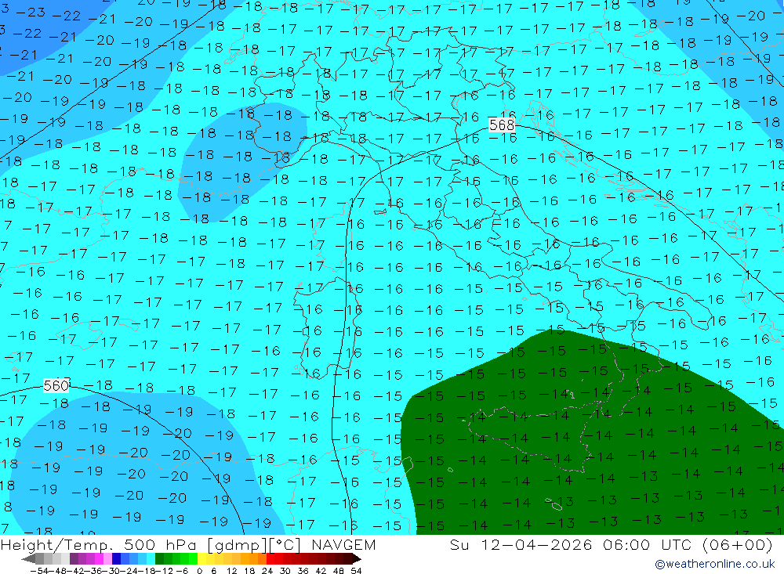Click the 'Height/Temp.' title text
Viewport: 784px width, 574px height.
click(55, 544)
